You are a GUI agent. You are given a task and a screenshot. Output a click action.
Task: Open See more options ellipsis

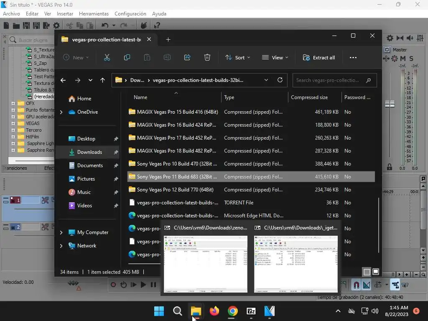353,57
